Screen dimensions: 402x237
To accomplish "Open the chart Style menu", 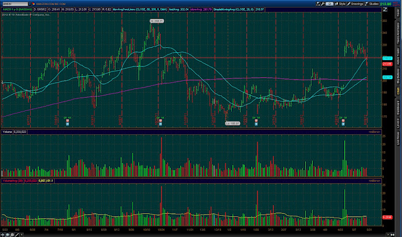I will point(340,4).
